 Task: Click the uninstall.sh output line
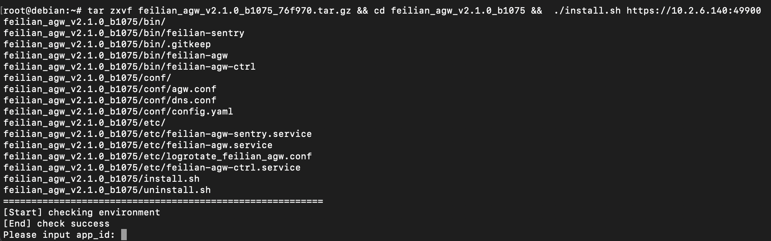pos(107,190)
